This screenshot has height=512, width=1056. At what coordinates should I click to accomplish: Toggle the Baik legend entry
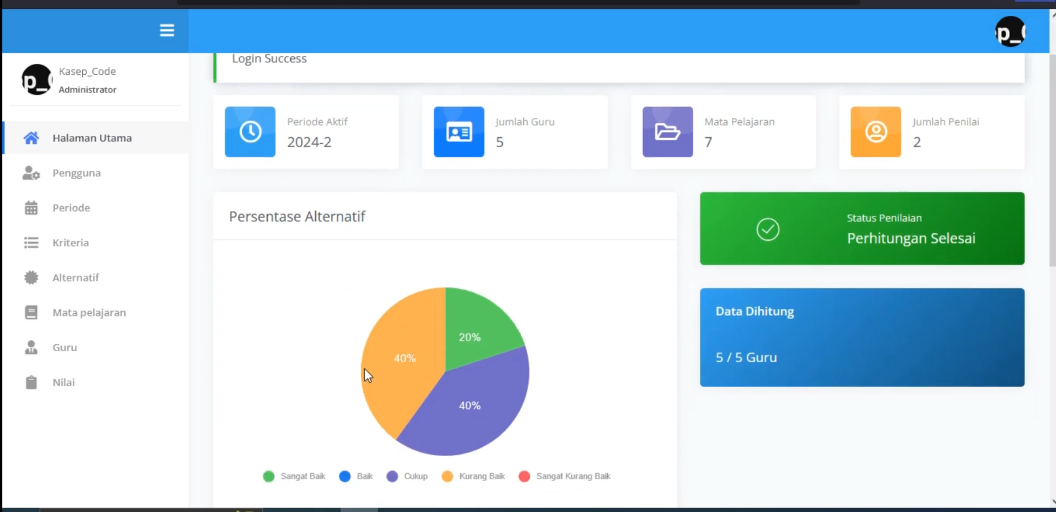click(x=356, y=476)
